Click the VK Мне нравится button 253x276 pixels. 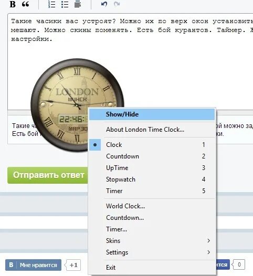click(33, 265)
